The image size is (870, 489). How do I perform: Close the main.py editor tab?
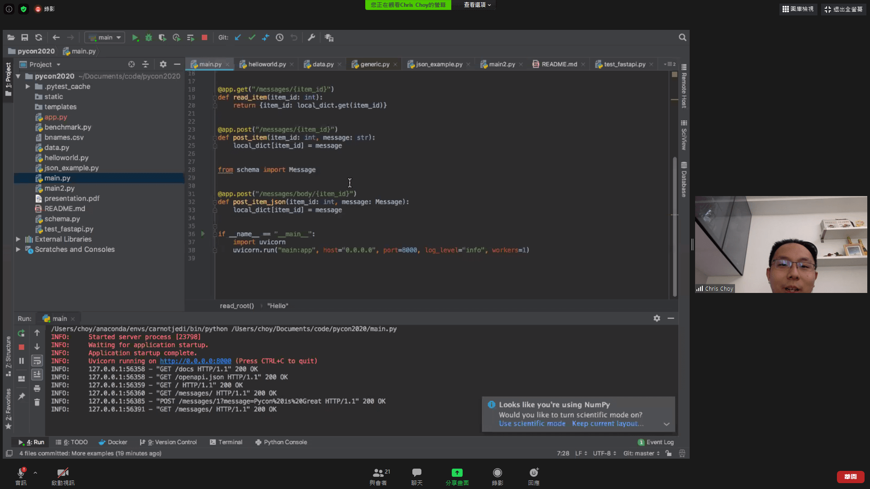227,65
